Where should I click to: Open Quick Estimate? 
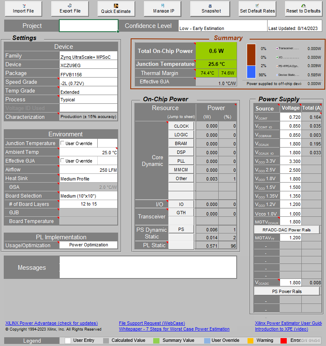(116, 9)
